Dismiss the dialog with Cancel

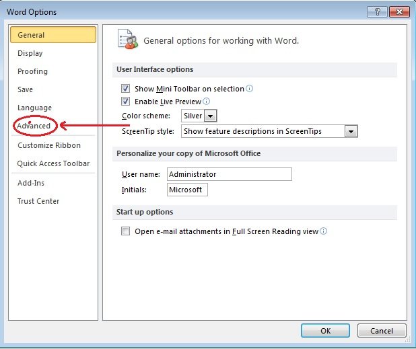382,331
